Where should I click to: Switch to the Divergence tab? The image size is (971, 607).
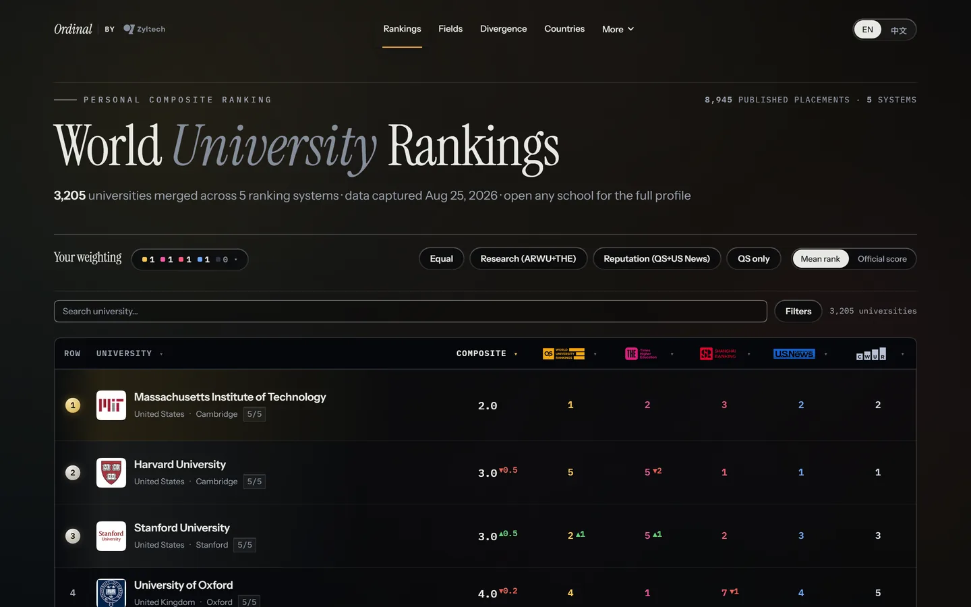pyautogui.click(x=504, y=29)
